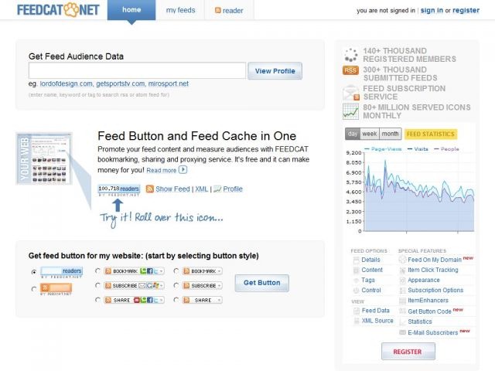Choose the SHARE with social icons radio
The height and width of the screenshot is (371, 495).
click(x=97, y=300)
